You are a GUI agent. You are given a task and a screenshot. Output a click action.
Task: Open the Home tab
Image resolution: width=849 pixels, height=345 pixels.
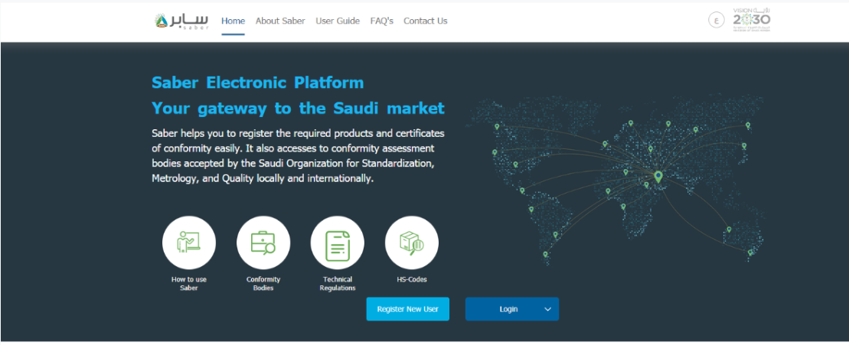tap(233, 21)
